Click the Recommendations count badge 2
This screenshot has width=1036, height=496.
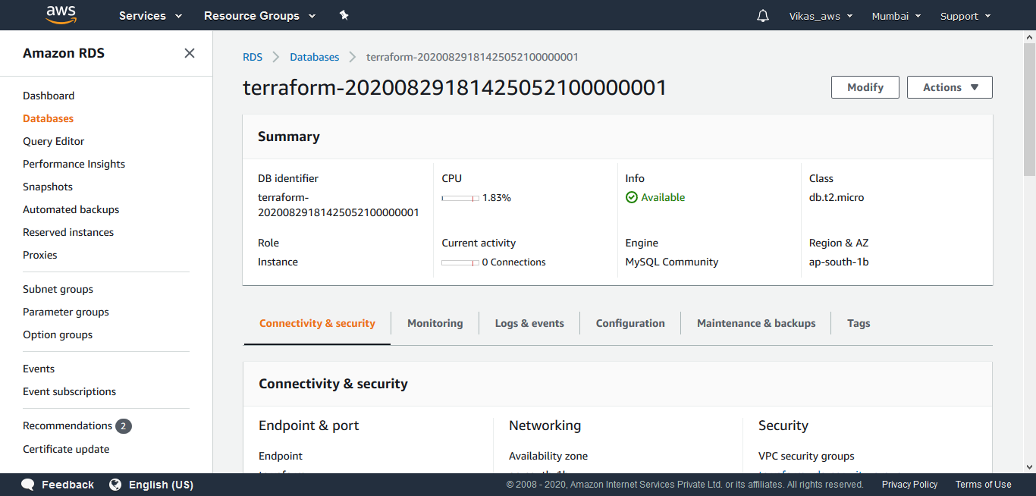(124, 426)
